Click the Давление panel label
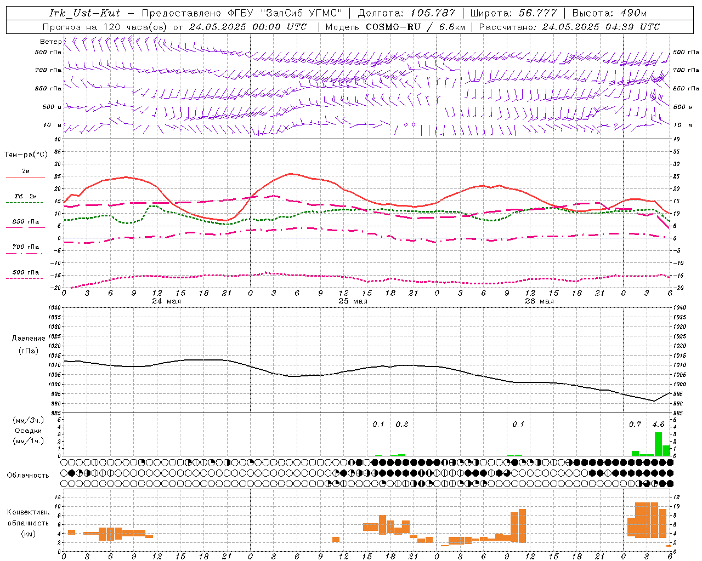The width and height of the screenshot is (702, 561). pyautogui.click(x=29, y=339)
